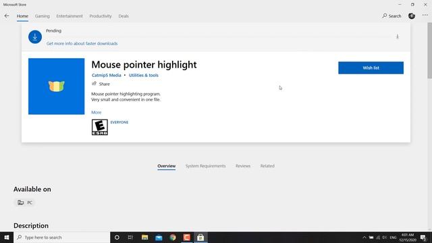Open 'Get more info about faster downloads'
The image size is (432, 243).
(x=82, y=43)
